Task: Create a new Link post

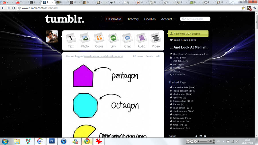Action: [x=113, y=40]
